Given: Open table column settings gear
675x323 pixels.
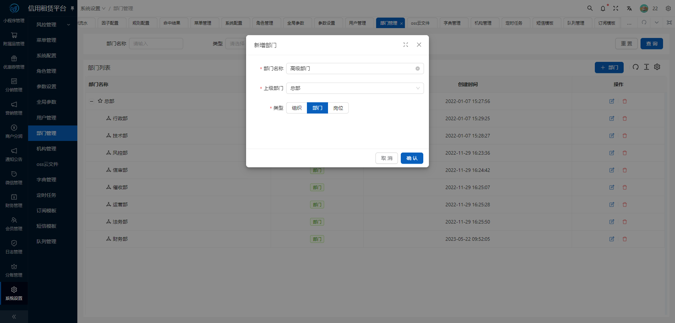Looking at the screenshot, I should click(657, 67).
